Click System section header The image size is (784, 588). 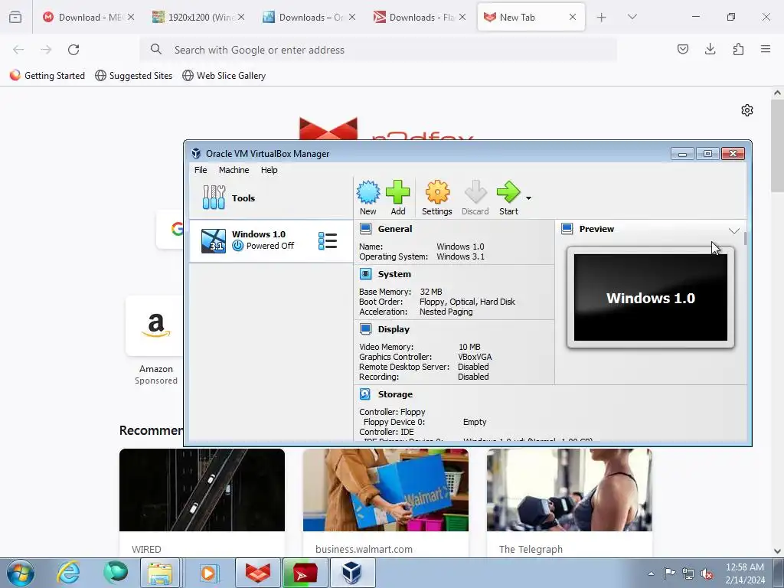pyautogui.click(x=394, y=274)
